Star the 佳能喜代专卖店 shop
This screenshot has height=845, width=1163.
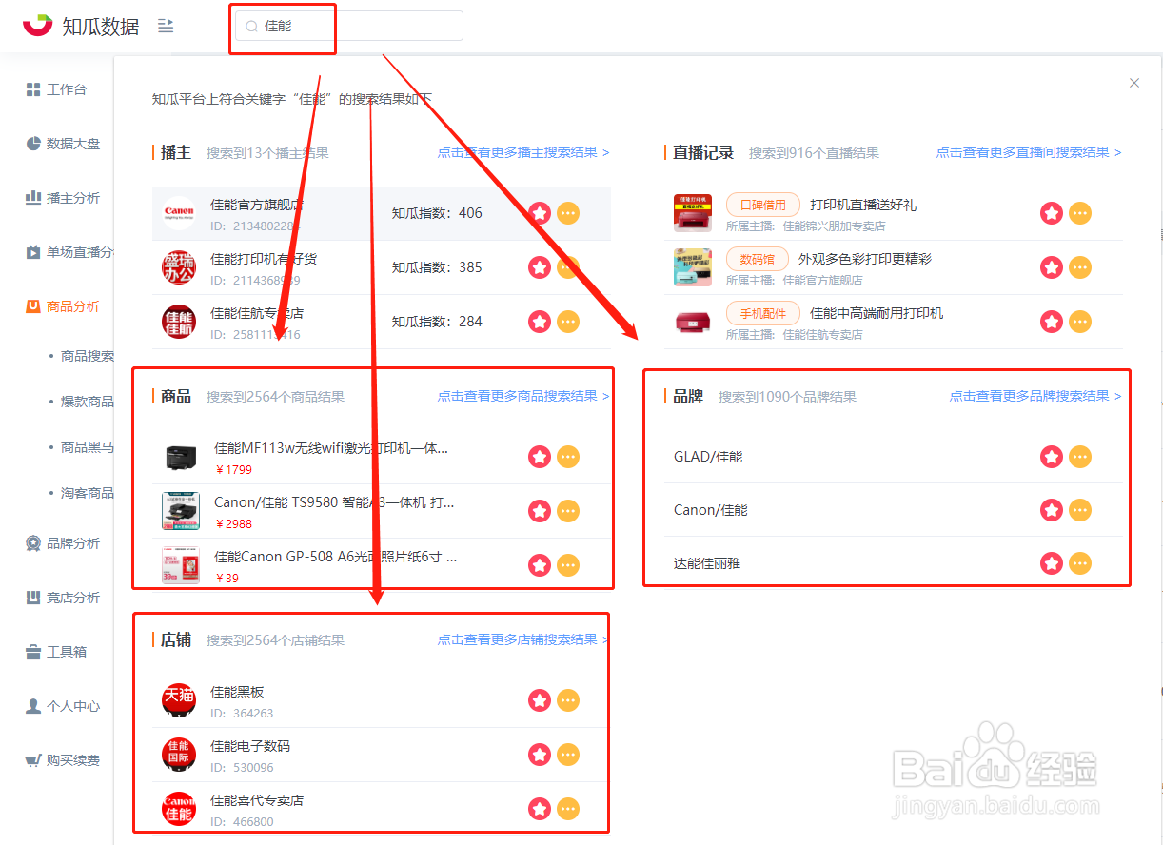(540, 809)
